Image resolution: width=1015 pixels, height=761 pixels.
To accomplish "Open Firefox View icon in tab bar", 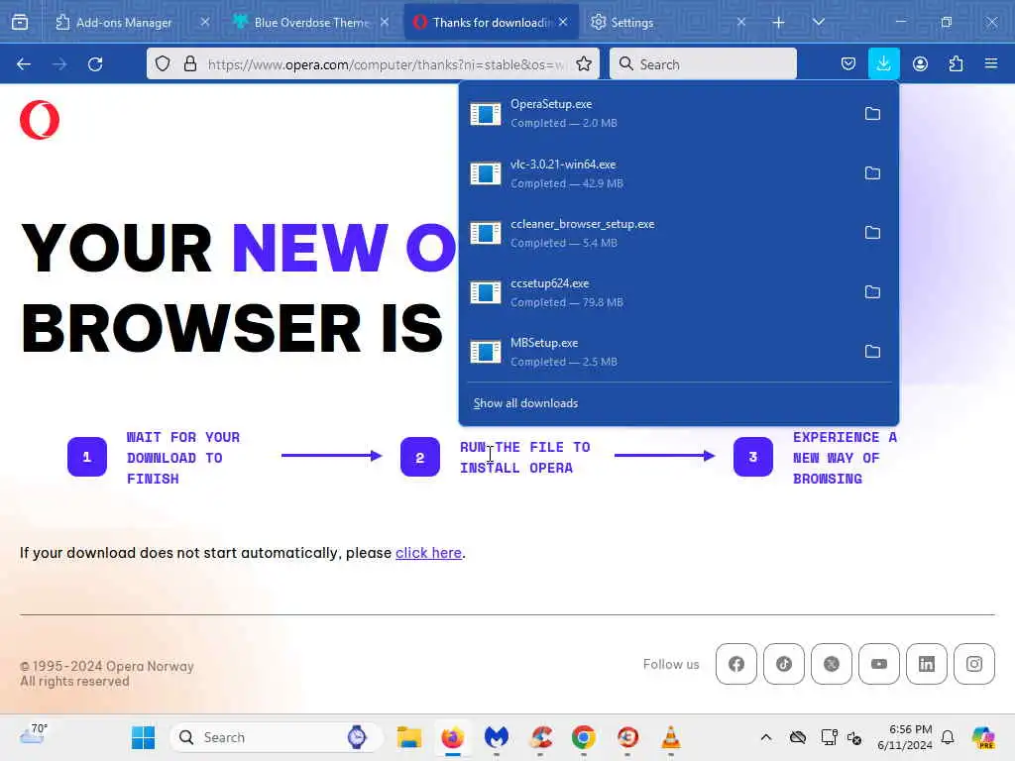I will 20,22.
